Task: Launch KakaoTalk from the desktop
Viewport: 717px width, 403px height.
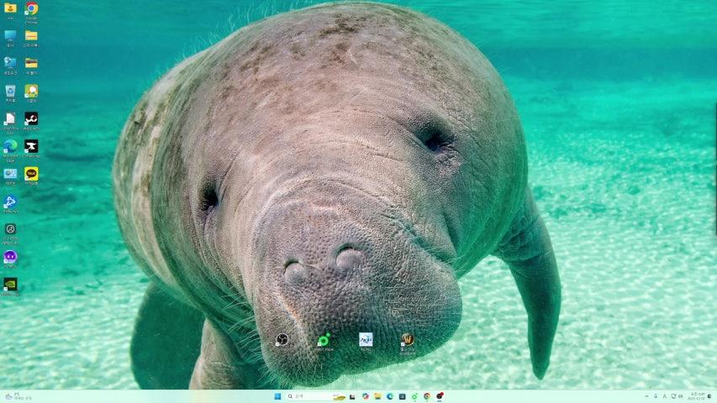Action: coord(31,173)
